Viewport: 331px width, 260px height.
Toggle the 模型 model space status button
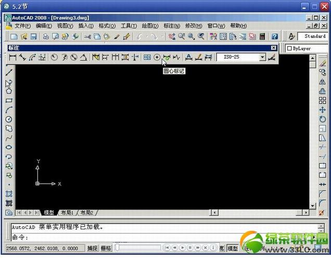(233, 249)
